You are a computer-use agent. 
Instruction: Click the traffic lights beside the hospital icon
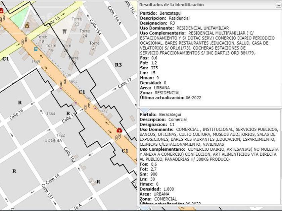(x=118, y=137)
